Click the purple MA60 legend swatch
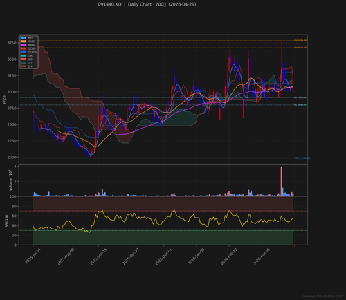This screenshot has height=300, width=346. click(x=24, y=45)
